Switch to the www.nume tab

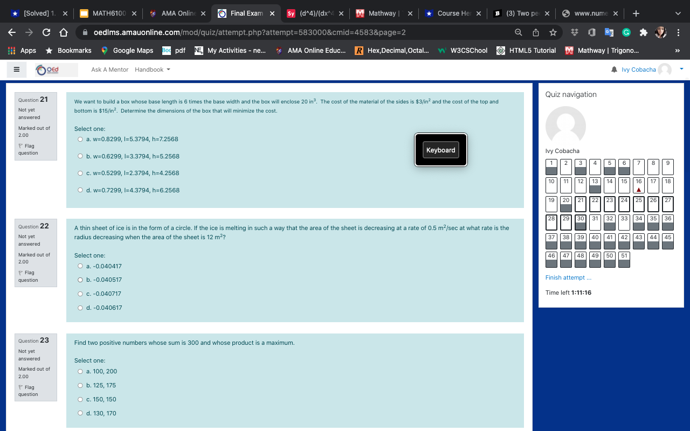pyautogui.click(x=590, y=13)
